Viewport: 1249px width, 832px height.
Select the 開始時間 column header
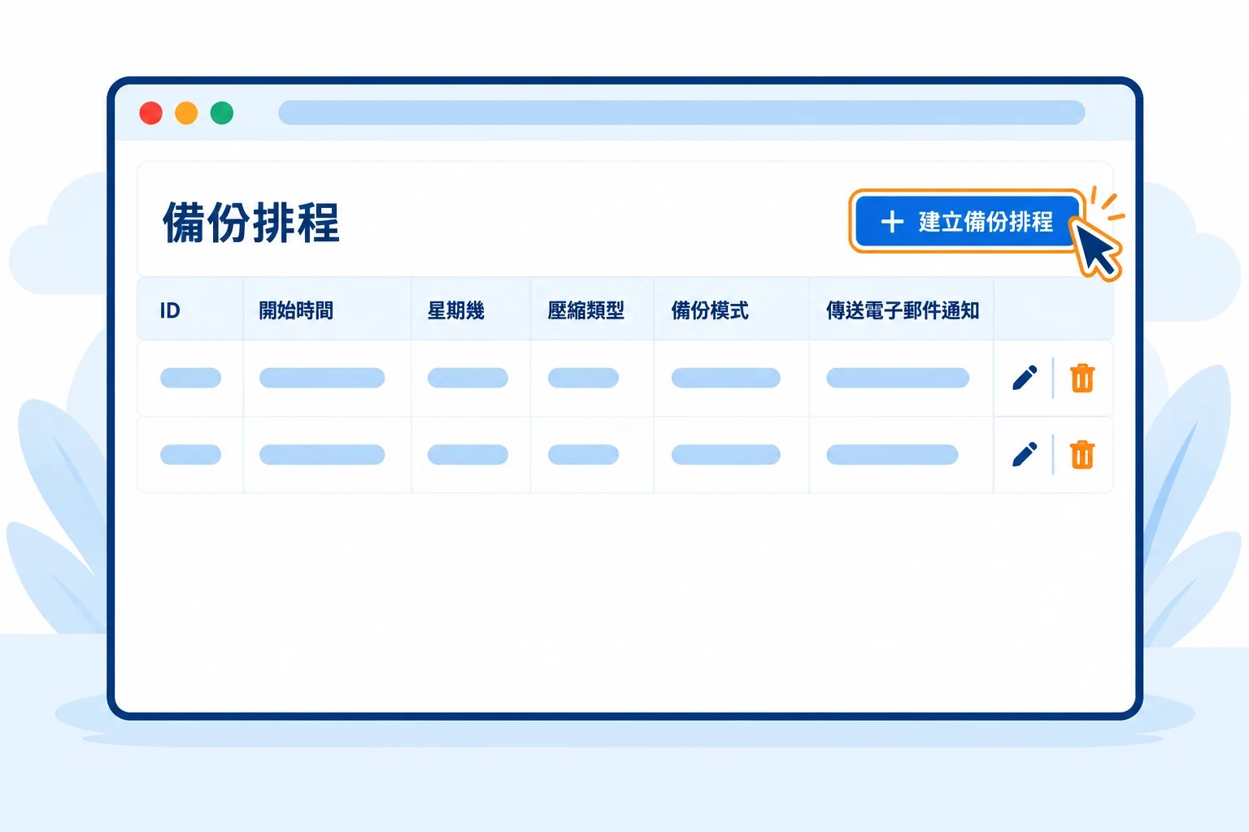pyautogui.click(x=296, y=310)
